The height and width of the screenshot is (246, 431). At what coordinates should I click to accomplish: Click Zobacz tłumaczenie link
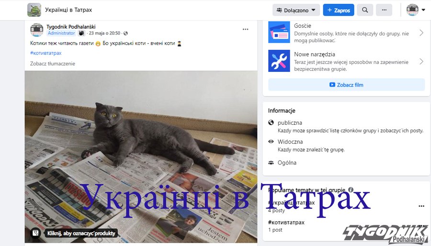tap(53, 64)
